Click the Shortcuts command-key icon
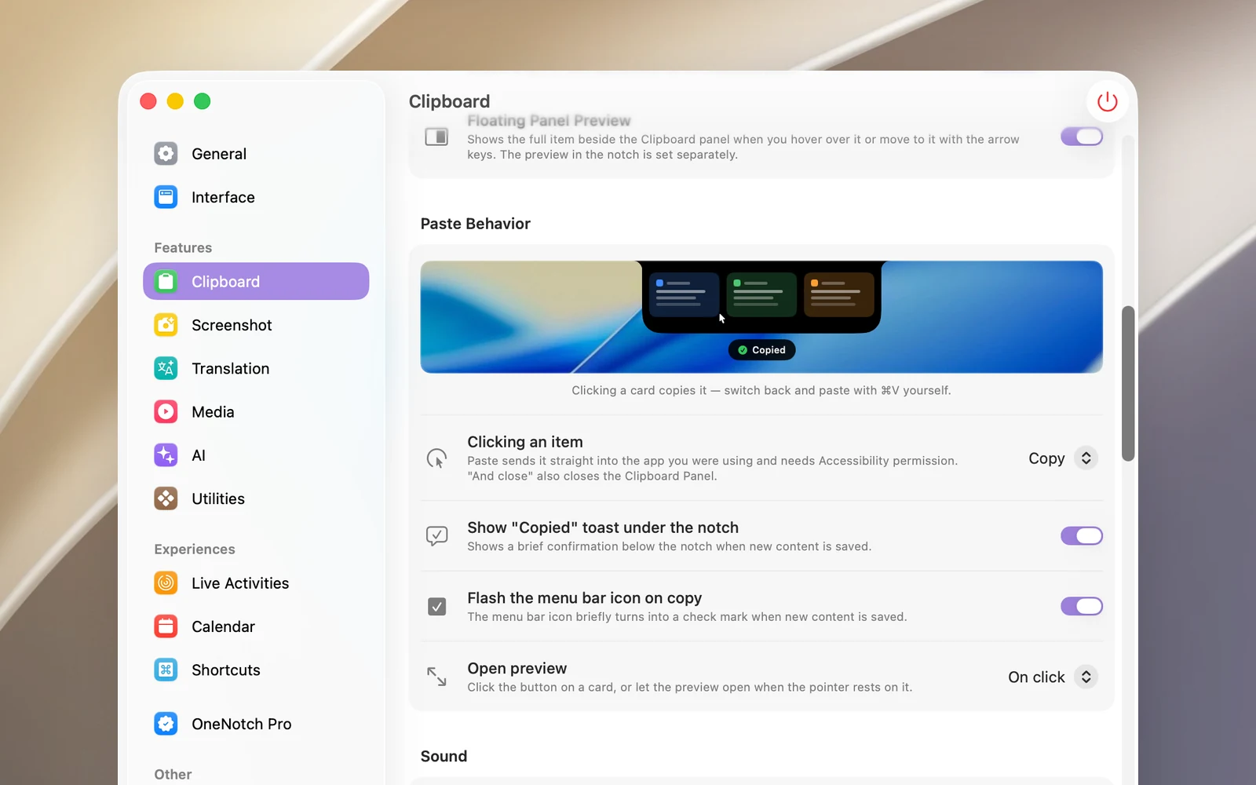1256x785 pixels. [x=166, y=670]
